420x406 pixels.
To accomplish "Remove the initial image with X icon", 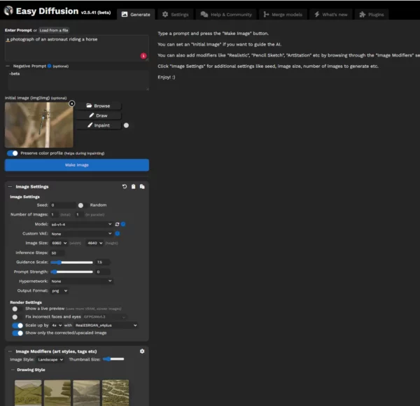I will point(72,104).
